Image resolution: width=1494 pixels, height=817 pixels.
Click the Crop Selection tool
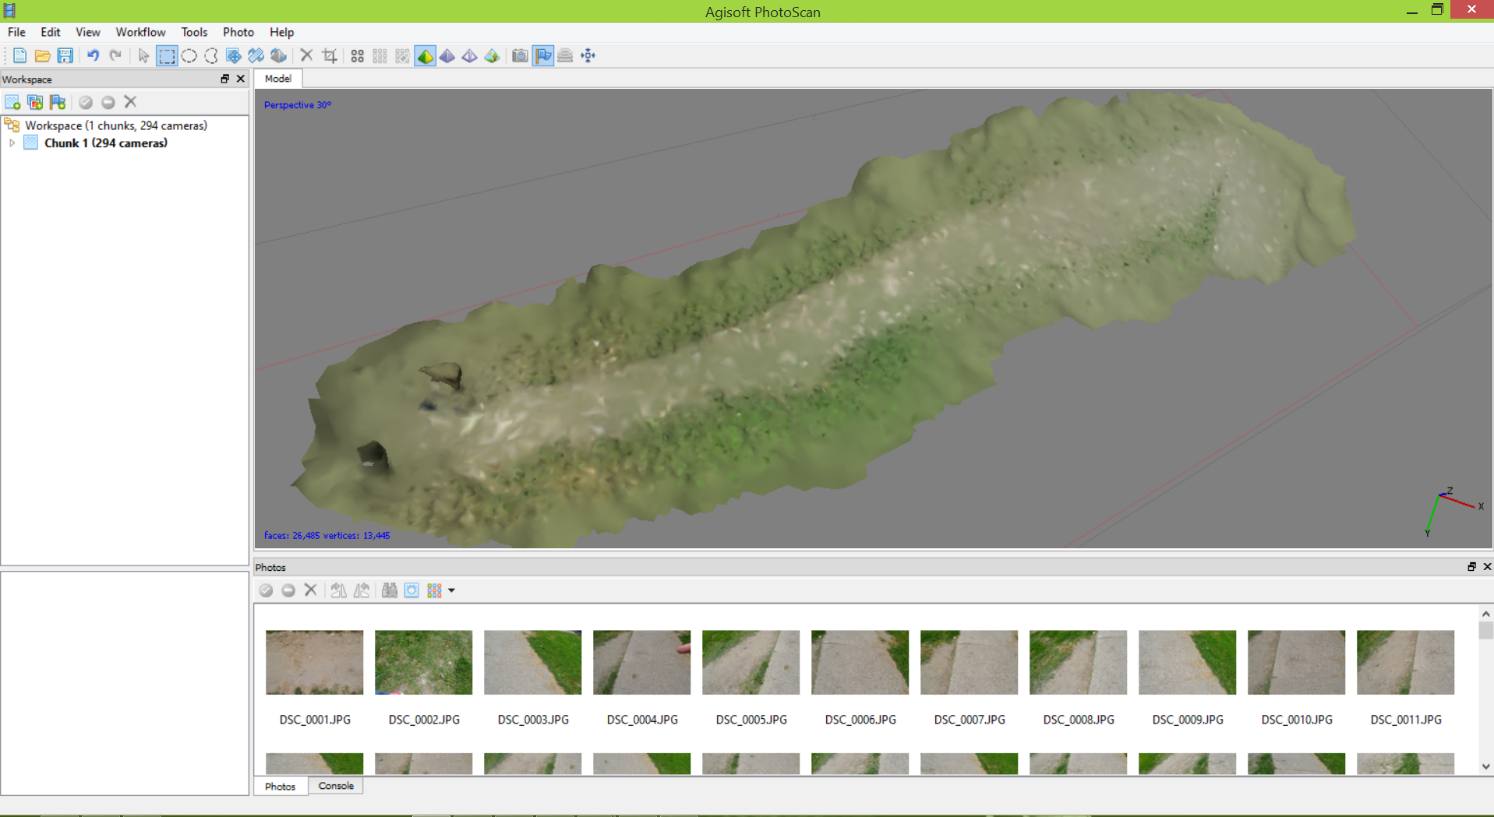330,56
